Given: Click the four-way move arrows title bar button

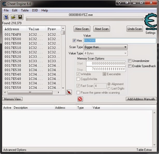Looking at the screenshot, I should pyautogui.click(x=119, y=3).
